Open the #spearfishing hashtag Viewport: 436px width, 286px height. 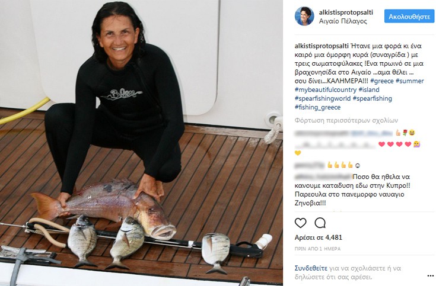373,98
